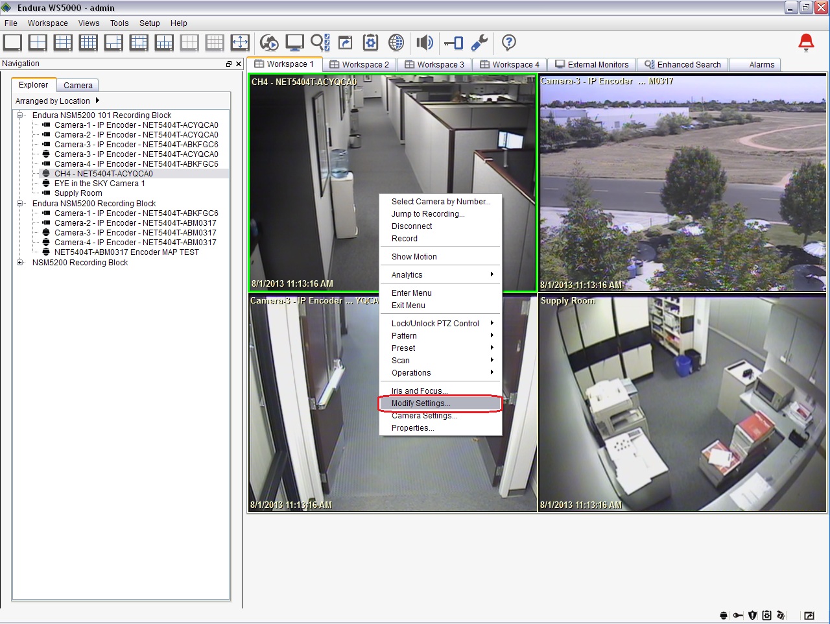This screenshot has height=624, width=830.
Task: Click the red alarm bell icon
Action: 806,43
